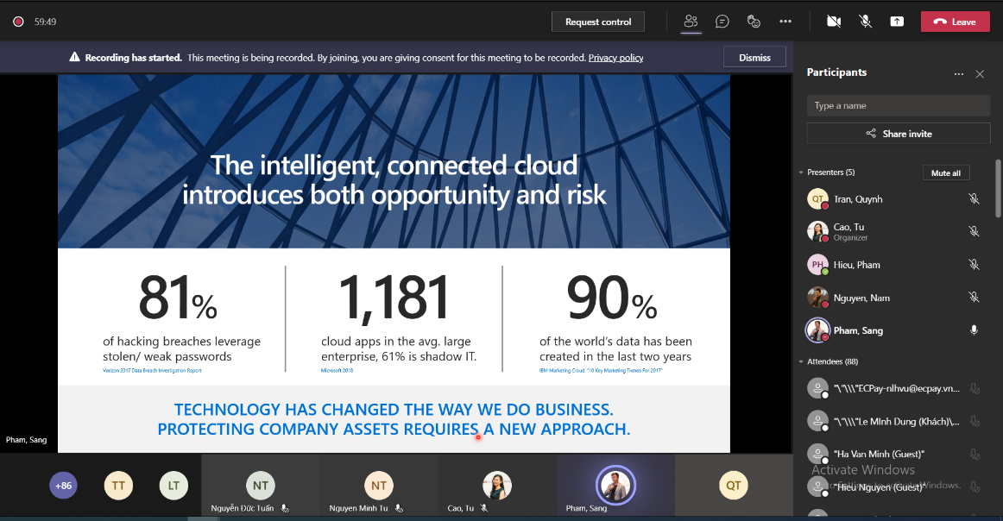Screen dimensions: 1003x521
Task: Click the Mute all button
Action: (946, 173)
